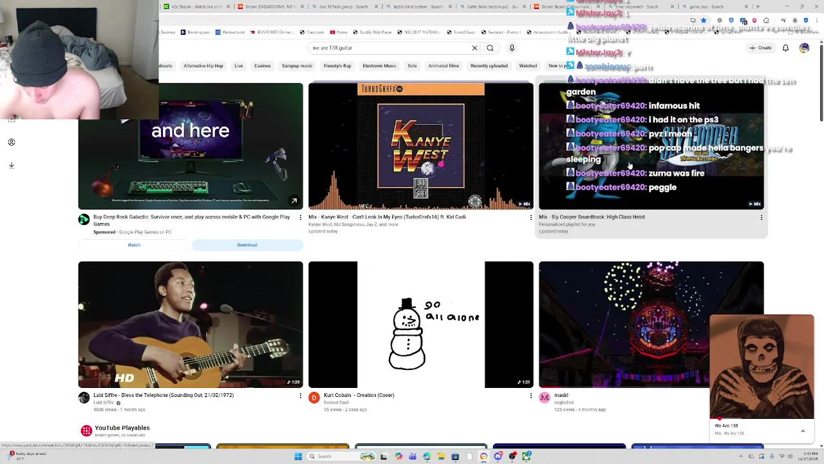Open Kurt Cobain cover uploader avatar
Screen dimensions: 824x464
314,398
